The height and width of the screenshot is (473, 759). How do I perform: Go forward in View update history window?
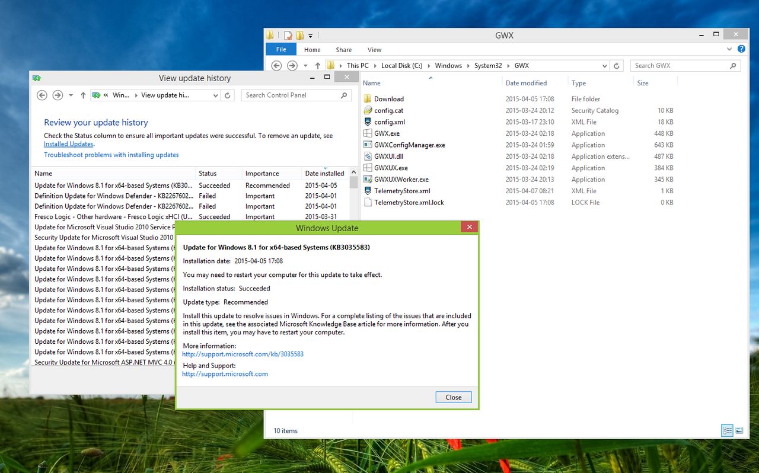click(58, 95)
